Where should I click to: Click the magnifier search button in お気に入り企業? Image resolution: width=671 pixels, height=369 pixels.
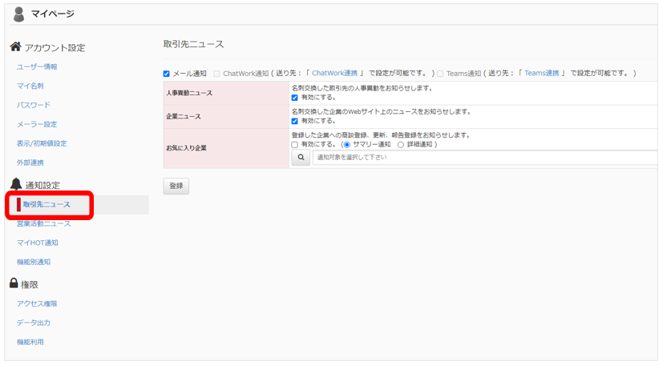click(301, 157)
